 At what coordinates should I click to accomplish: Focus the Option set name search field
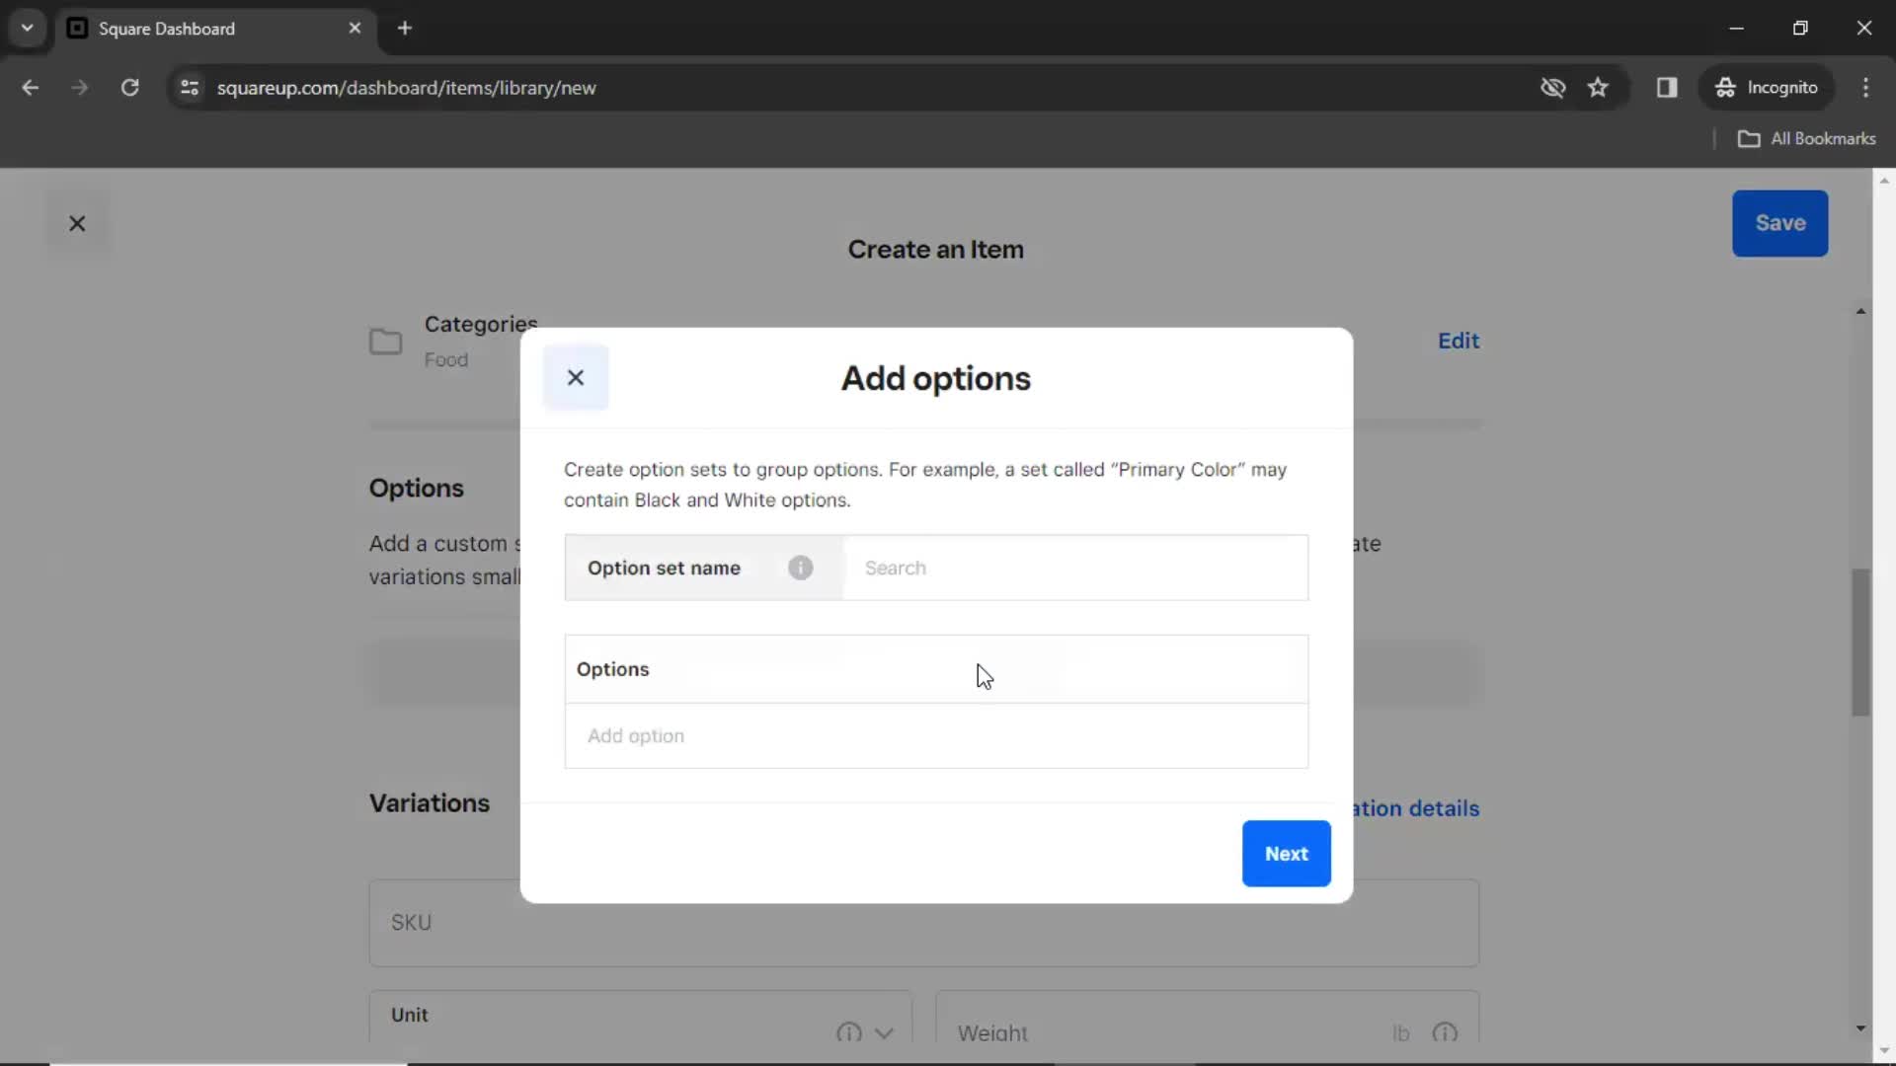1075,568
